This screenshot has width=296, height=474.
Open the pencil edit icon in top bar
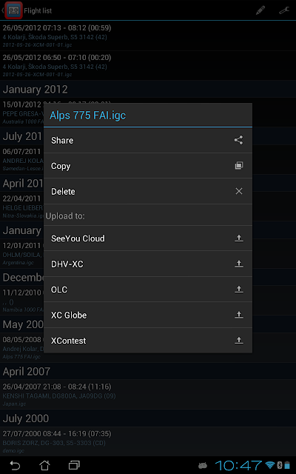(260, 10)
